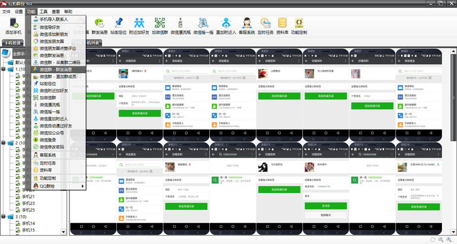457x244 pixels.
Task: Open 直加附近人 toolbar icon
Action: click(226, 26)
